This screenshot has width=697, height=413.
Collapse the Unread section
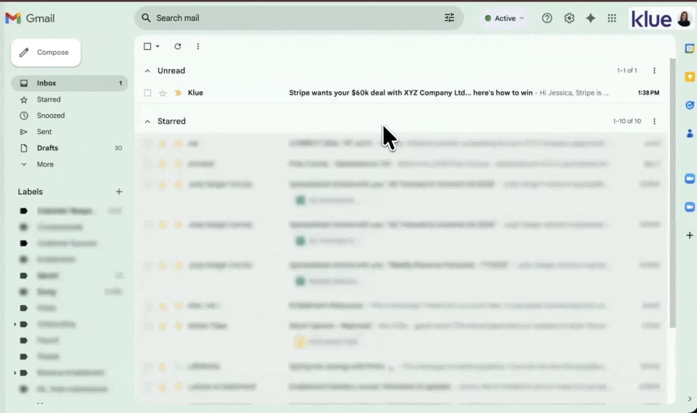147,71
